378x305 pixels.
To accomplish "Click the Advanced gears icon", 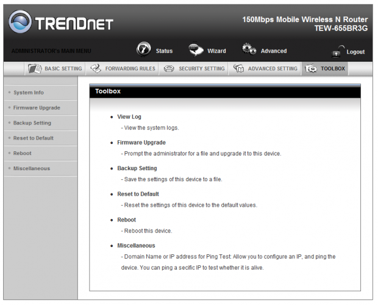I will coord(249,49).
